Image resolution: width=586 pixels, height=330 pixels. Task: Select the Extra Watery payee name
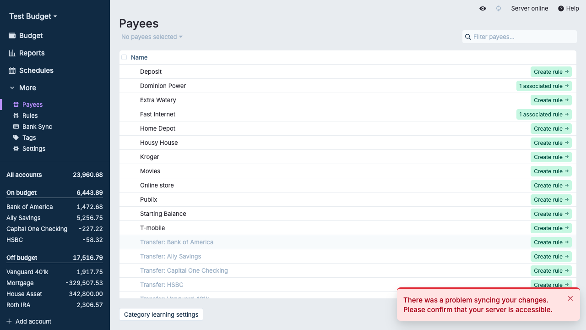pyautogui.click(x=158, y=100)
